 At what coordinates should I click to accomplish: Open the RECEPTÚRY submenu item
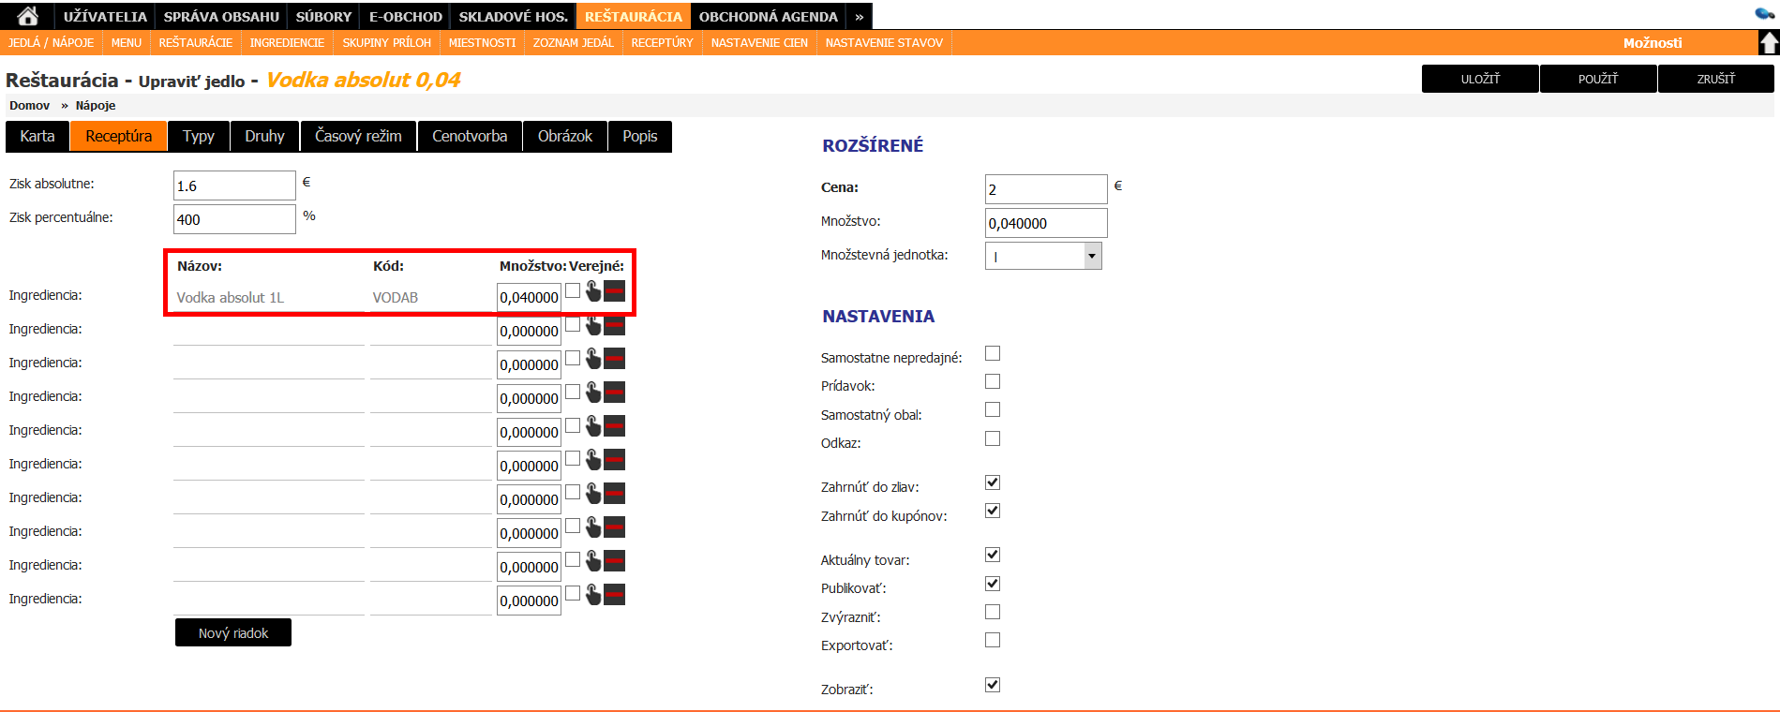point(662,43)
